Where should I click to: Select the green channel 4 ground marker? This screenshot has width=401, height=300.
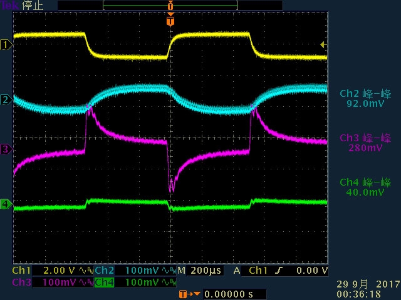click(x=6, y=204)
